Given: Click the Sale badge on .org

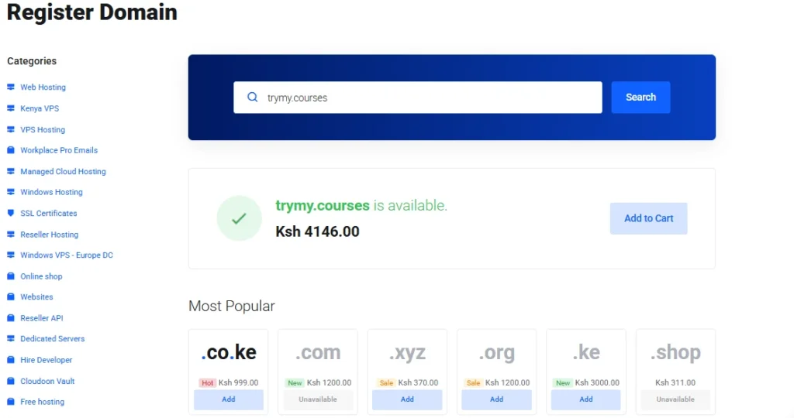Looking at the screenshot, I should click(x=474, y=382).
